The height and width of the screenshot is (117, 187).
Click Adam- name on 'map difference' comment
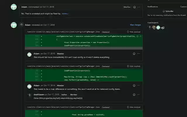[37, 85]
